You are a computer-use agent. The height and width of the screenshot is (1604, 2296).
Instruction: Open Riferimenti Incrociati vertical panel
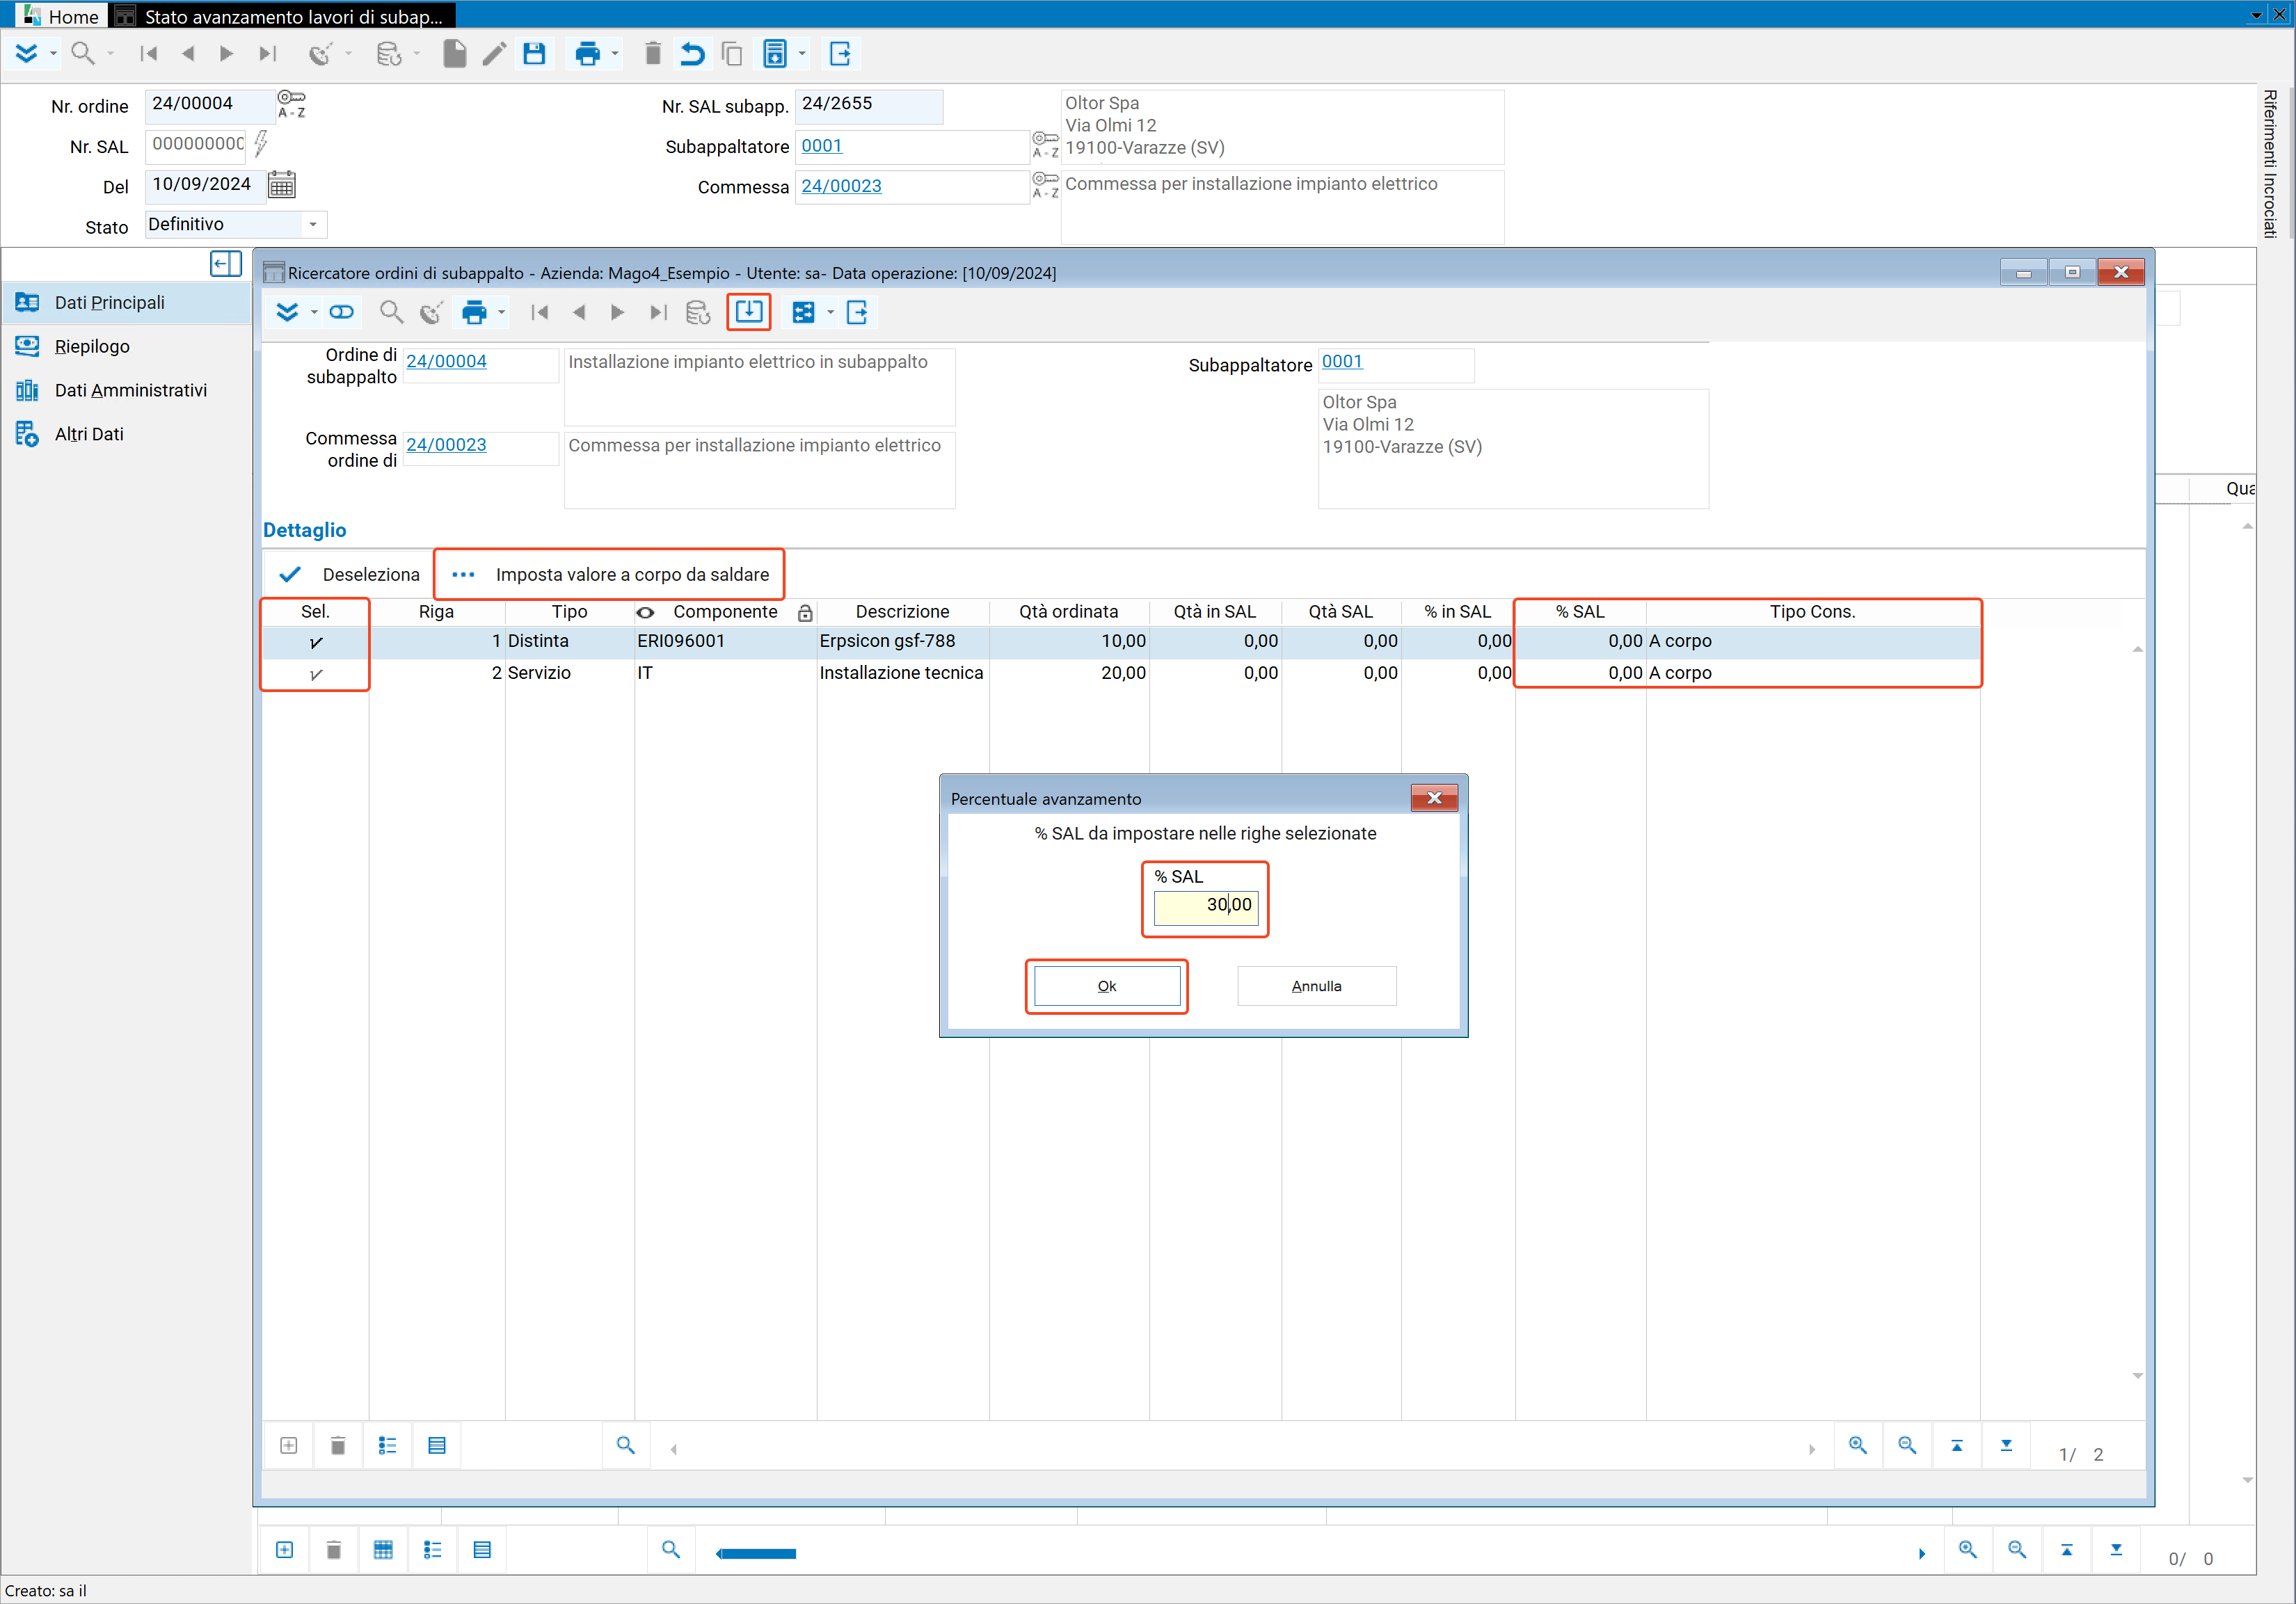click(2270, 164)
